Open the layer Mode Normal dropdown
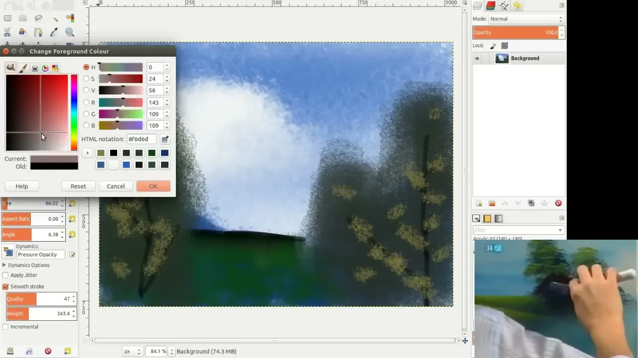This screenshot has height=358, width=638. [526, 19]
